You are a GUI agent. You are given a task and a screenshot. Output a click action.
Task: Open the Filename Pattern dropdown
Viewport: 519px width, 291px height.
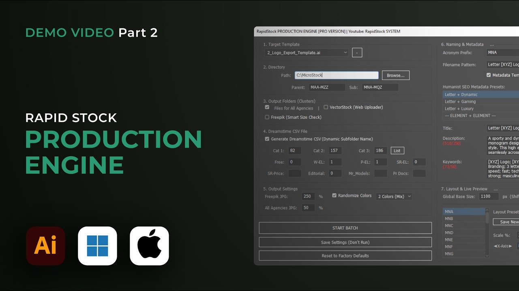(503, 65)
